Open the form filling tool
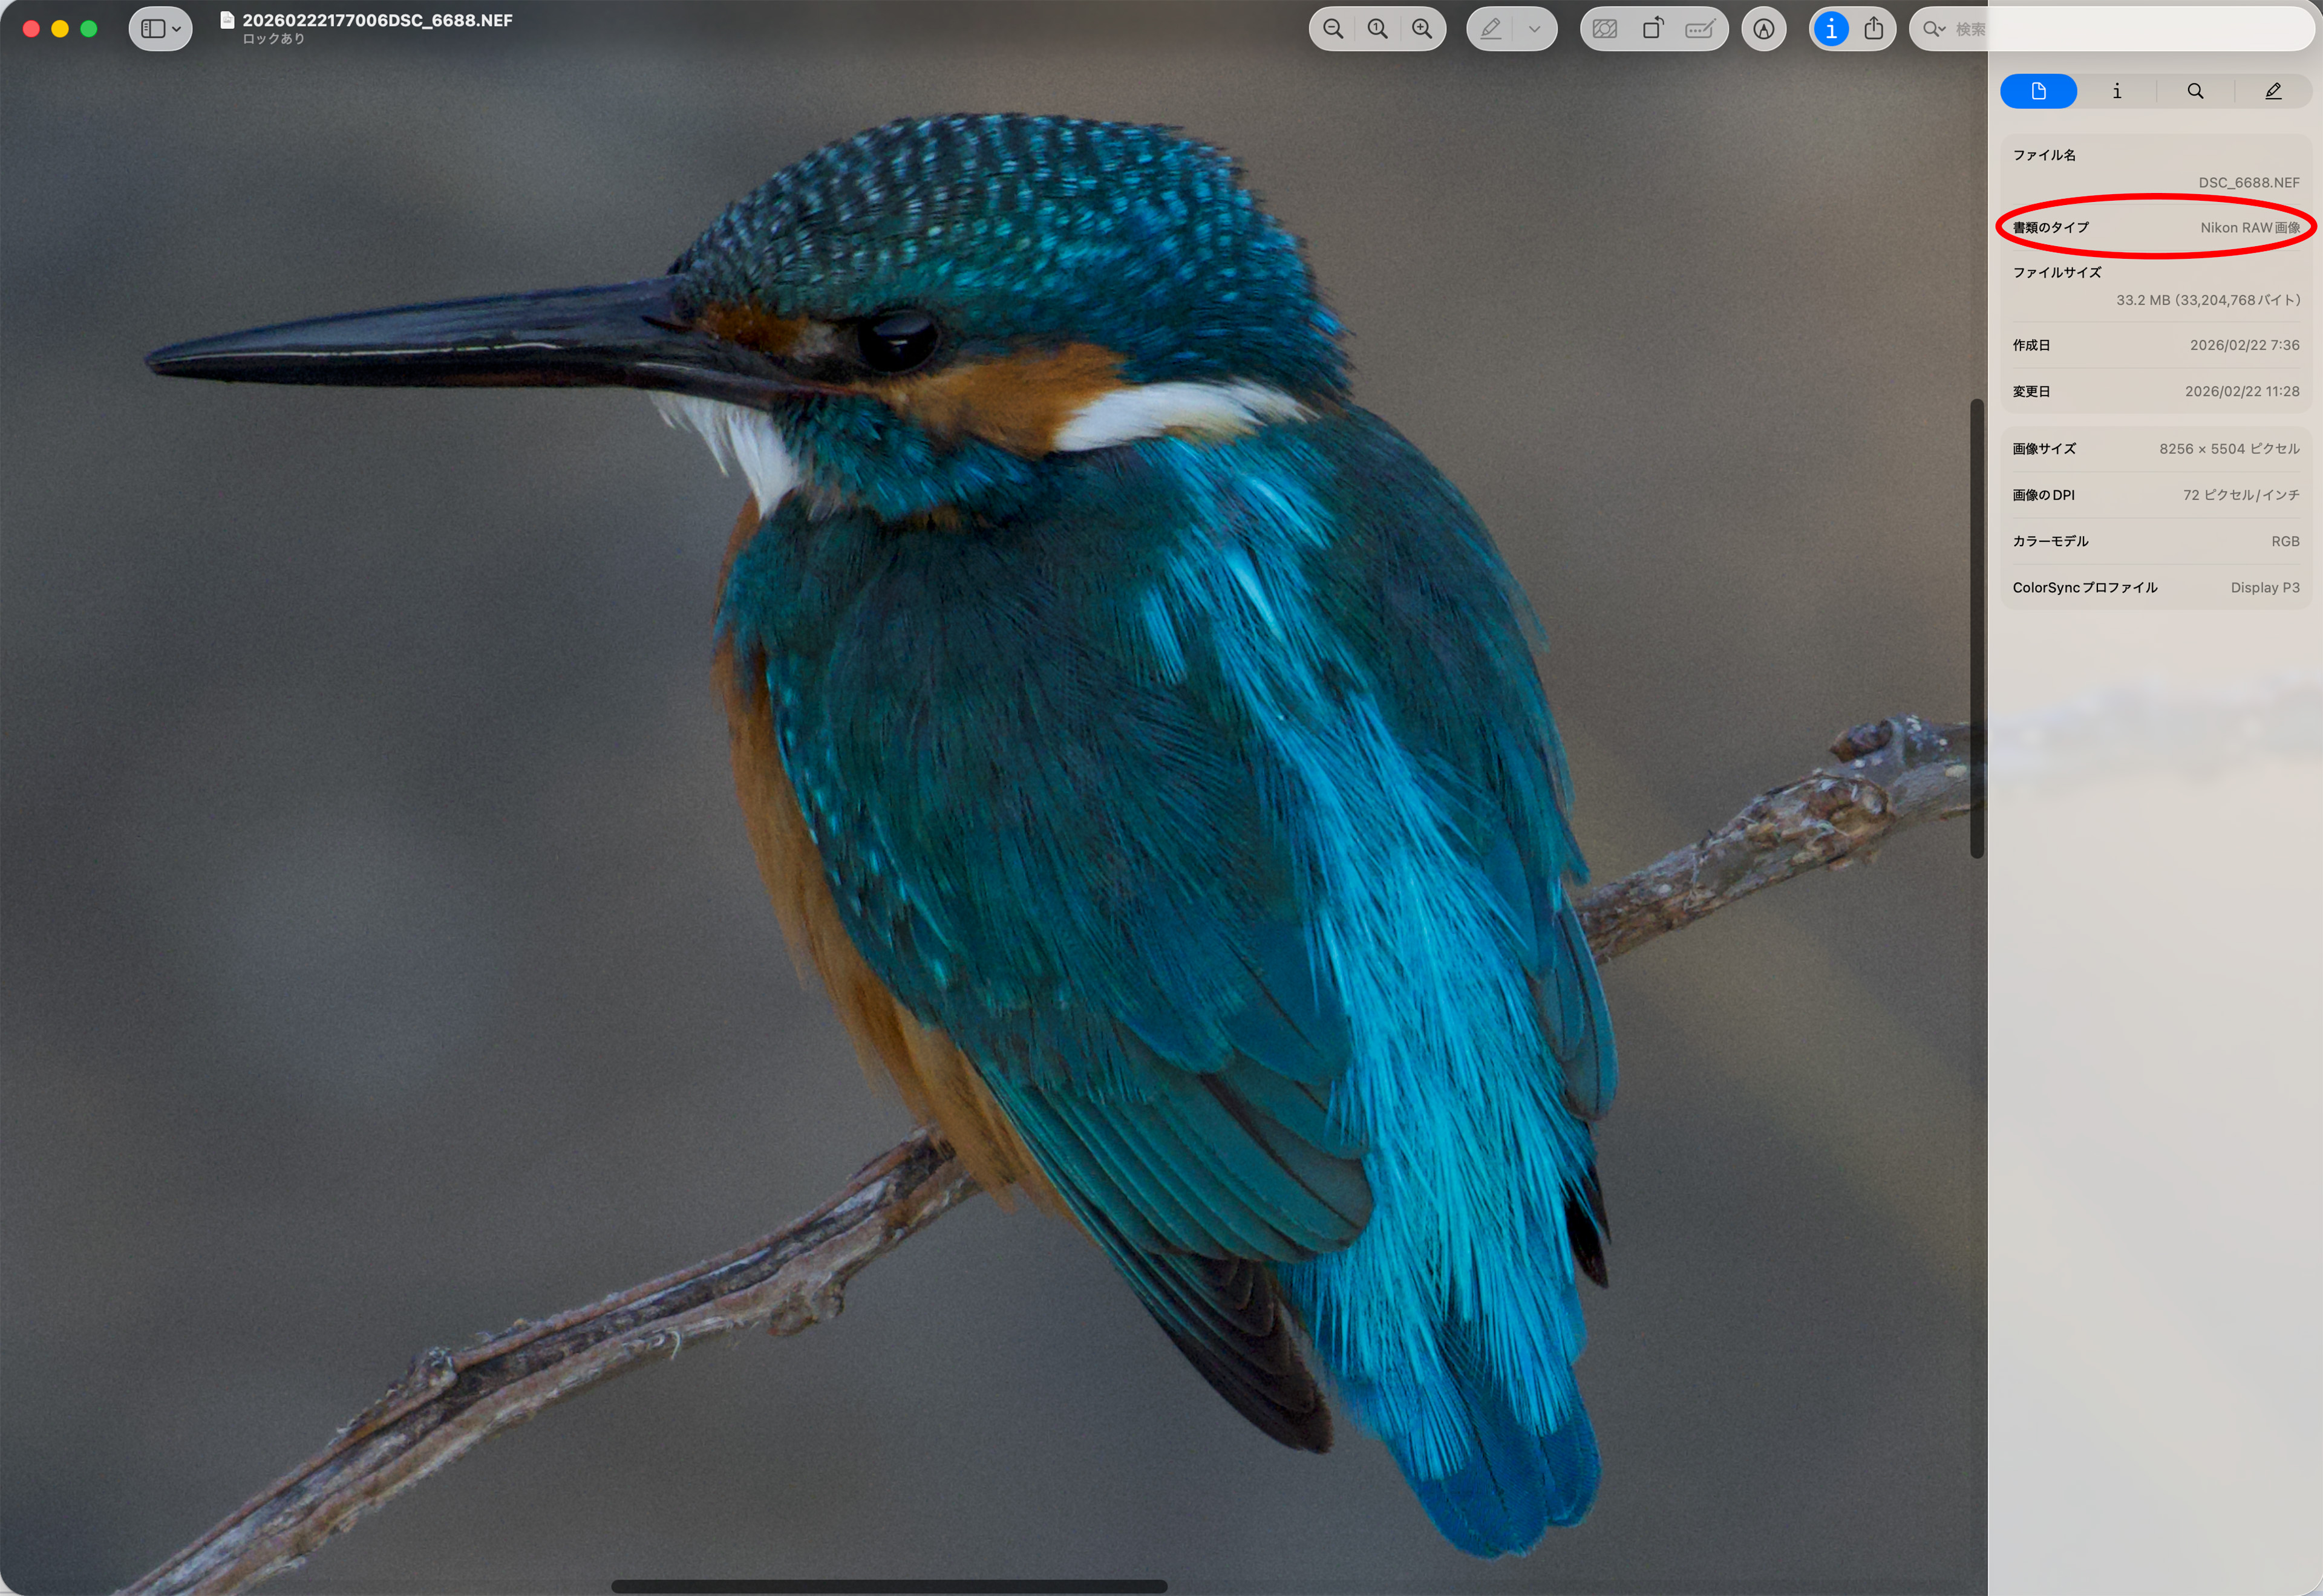This screenshot has height=1596, width=2323. 1700,29
